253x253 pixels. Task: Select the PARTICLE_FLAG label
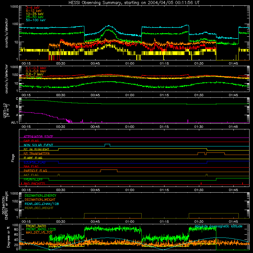tap(35, 170)
